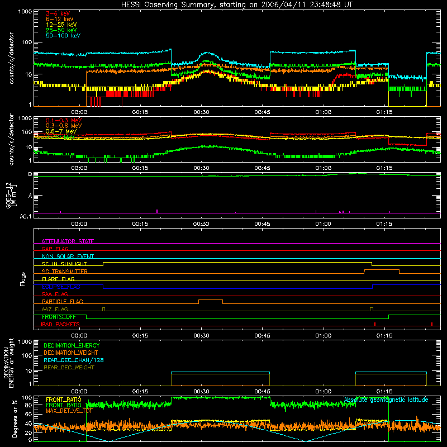Click the GOES-12 axis label
The image size is (447, 447).
(x=11, y=195)
